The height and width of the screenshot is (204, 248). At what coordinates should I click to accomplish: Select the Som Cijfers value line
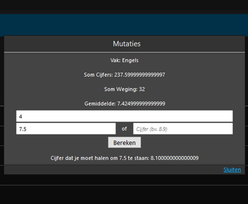point(125,75)
